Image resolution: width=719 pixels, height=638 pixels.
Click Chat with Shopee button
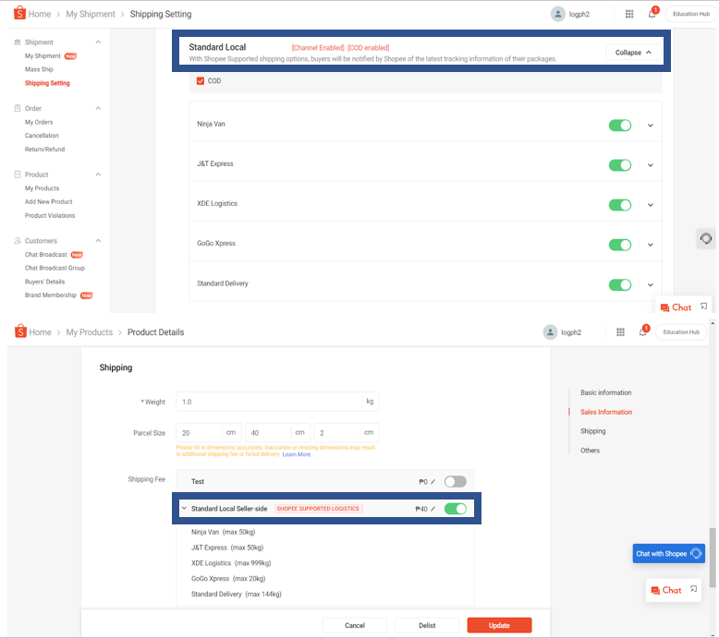pyautogui.click(x=668, y=553)
